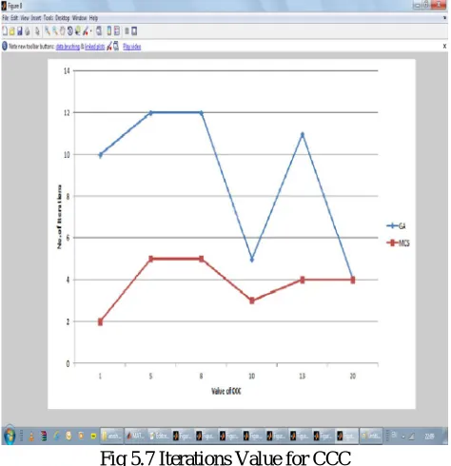Viewport: 451px width, 466px height.
Task: Launch WinRAR from the taskbar
Action: [x=44, y=437]
